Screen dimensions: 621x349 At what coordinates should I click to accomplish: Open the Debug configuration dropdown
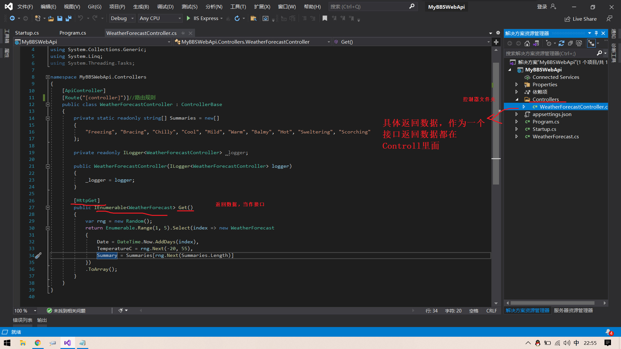[122, 18]
